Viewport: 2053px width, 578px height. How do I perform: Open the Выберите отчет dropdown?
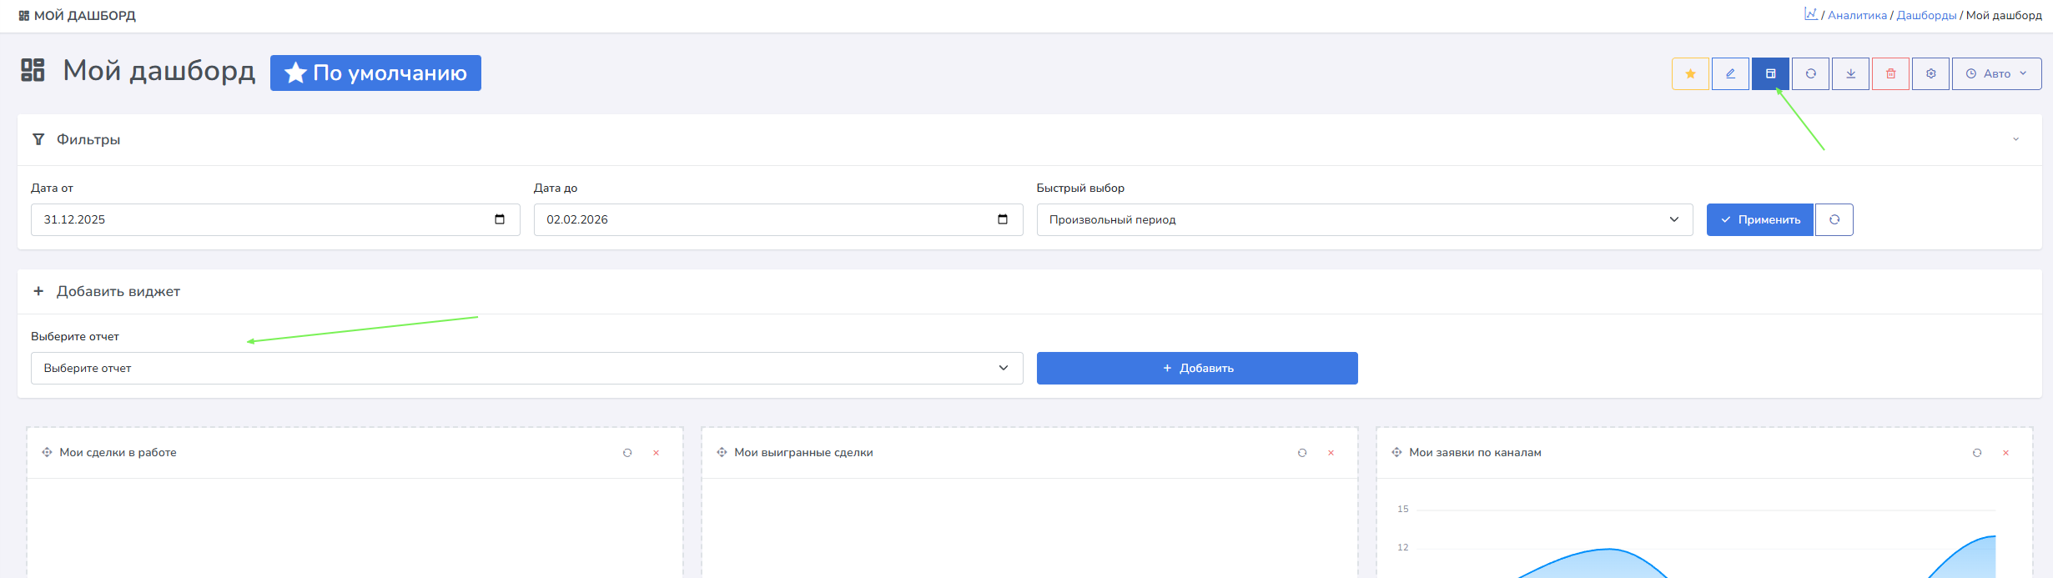coord(526,369)
